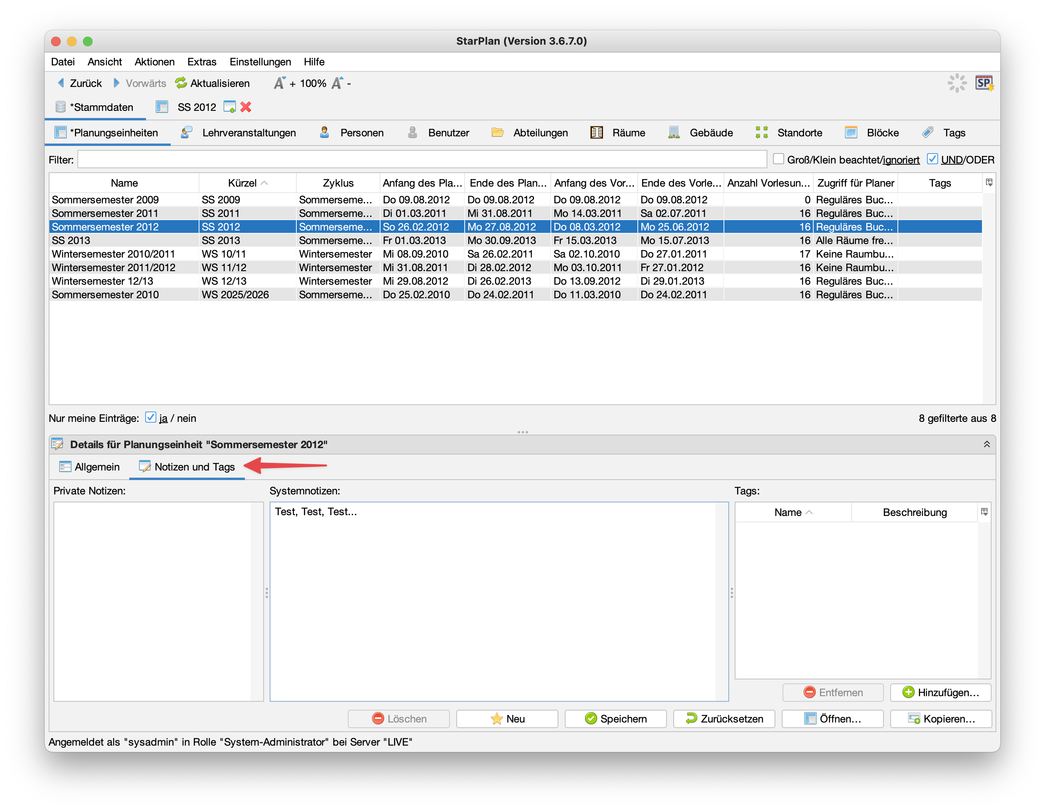
Task: Increase font size with A+ icon
Action: click(280, 83)
